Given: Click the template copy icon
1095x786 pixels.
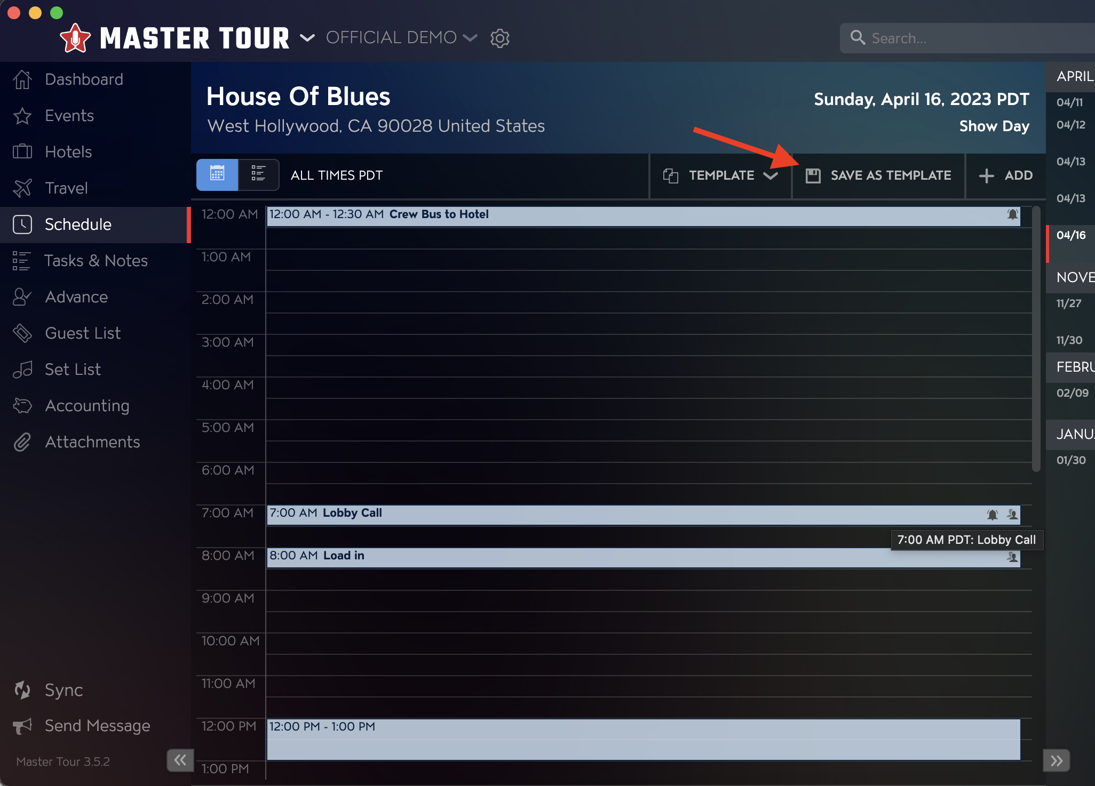Looking at the screenshot, I should (670, 175).
